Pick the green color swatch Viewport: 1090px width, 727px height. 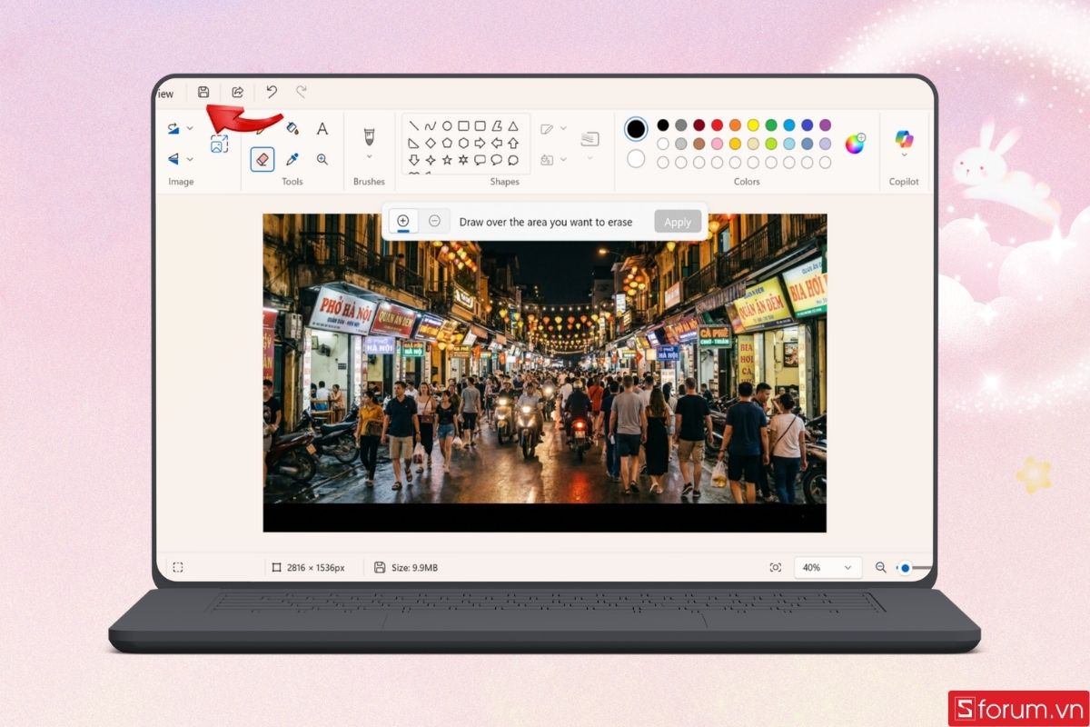click(x=771, y=125)
